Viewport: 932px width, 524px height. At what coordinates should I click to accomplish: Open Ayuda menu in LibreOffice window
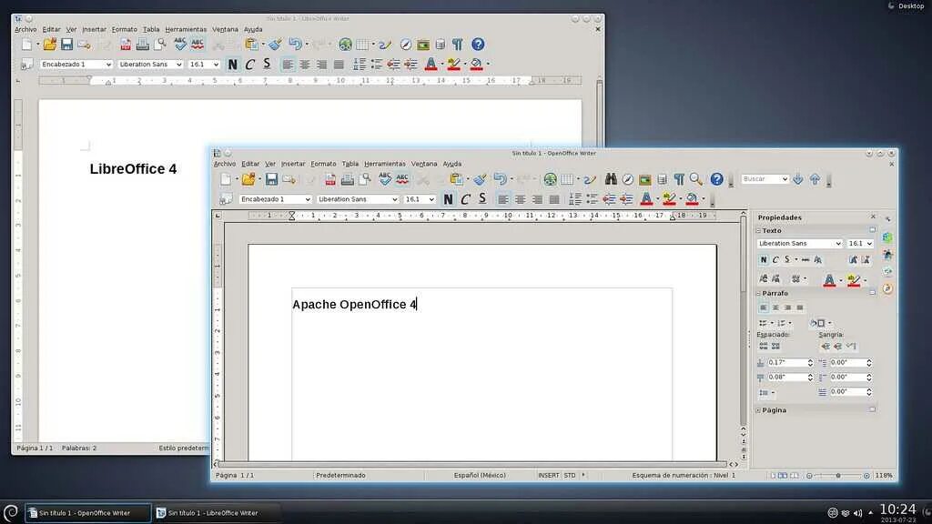click(x=253, y=29)
